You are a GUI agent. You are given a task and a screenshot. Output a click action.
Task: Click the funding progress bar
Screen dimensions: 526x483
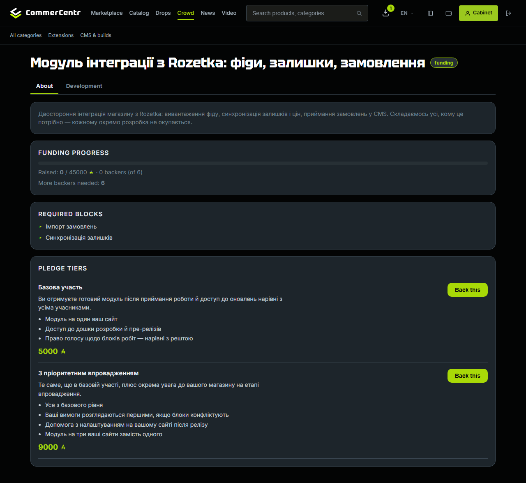point(263,163)
